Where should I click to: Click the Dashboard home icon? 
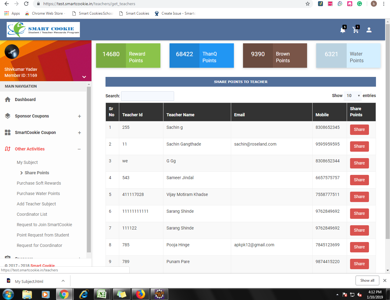pyautogui.click(x=8, y=99)
